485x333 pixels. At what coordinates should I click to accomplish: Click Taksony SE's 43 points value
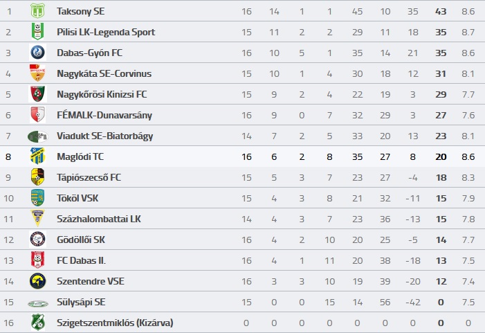(x=441, y=12)
